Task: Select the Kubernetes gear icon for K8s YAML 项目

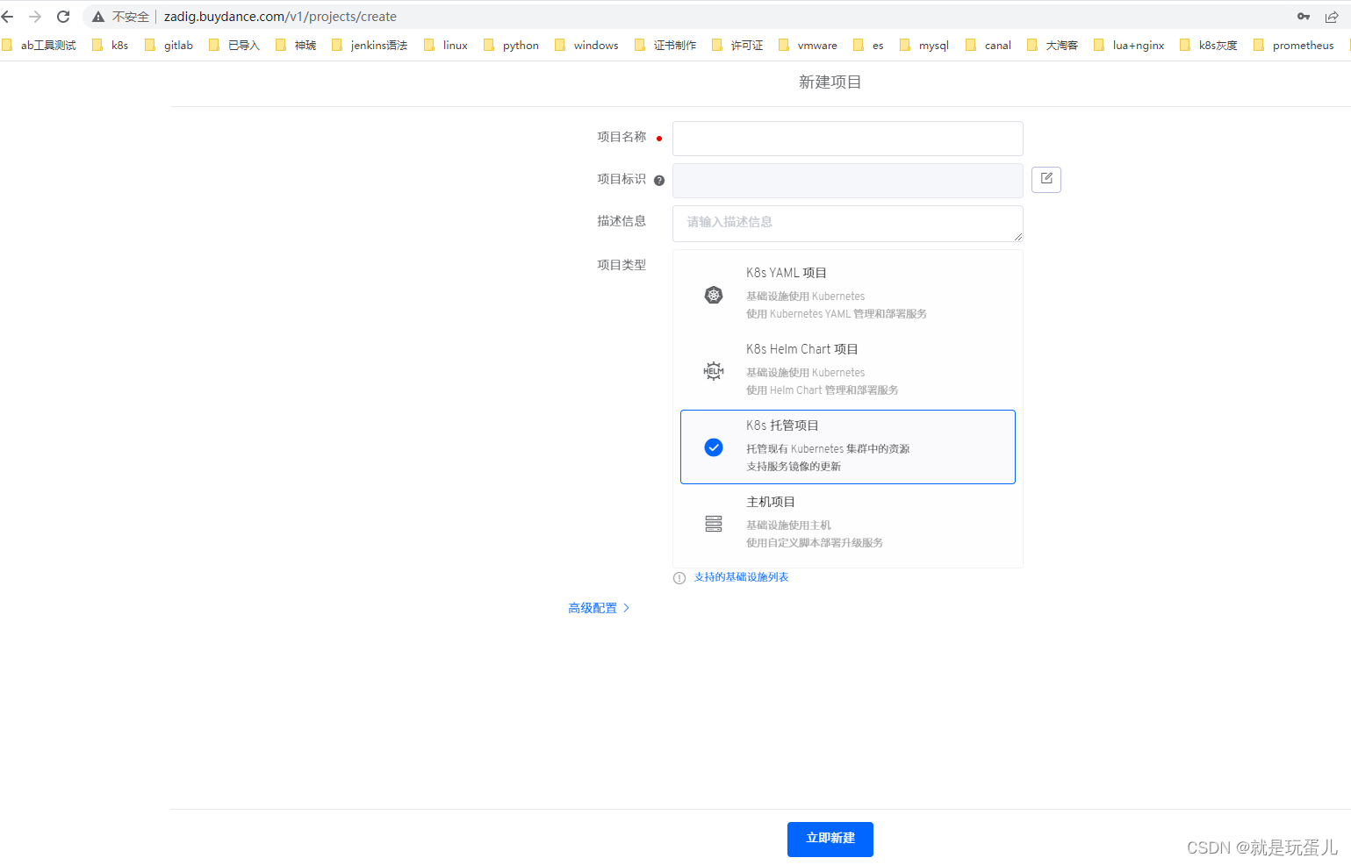Action: (713, 295)
